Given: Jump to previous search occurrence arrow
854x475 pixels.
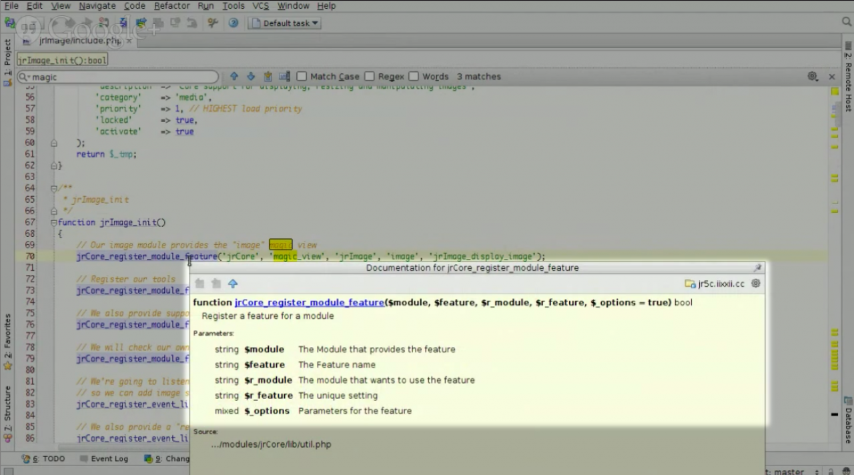Looking at the screenshot, I should point(234,77).
